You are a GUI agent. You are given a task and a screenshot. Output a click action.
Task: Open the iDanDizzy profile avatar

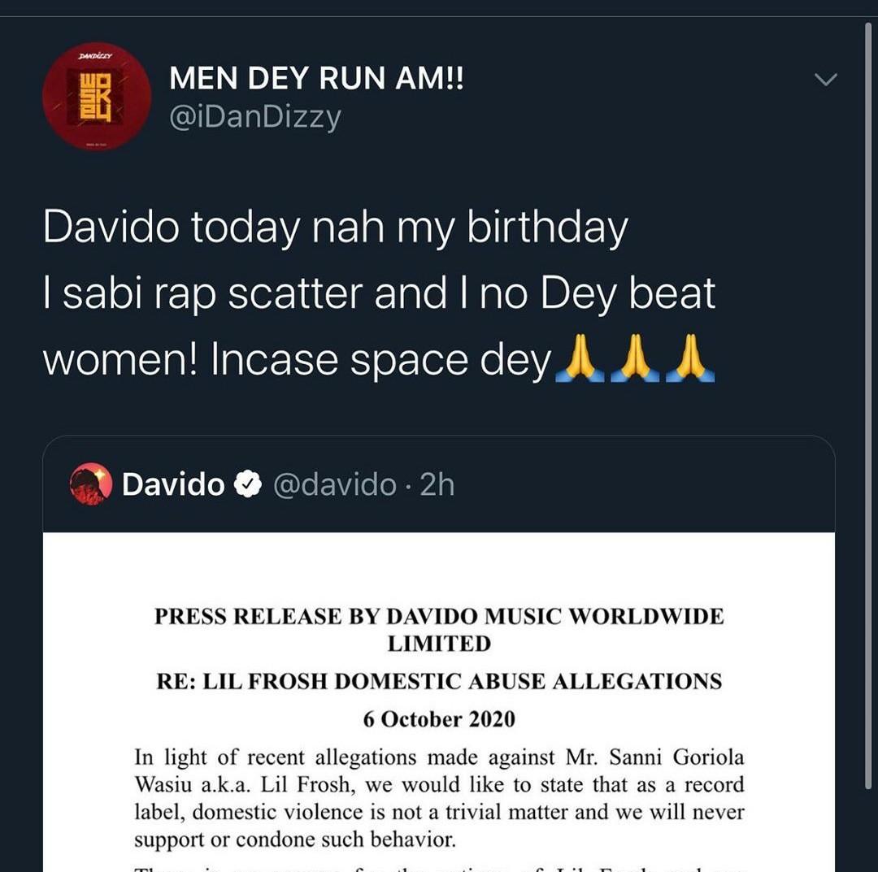[96, 96]
